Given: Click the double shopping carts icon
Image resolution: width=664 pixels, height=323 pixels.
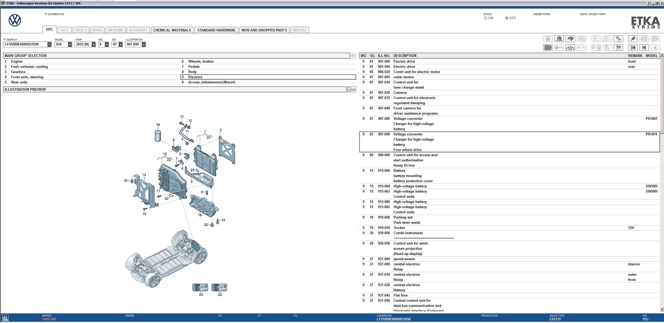Looking at the screenshot, I should tap(618, 39).
